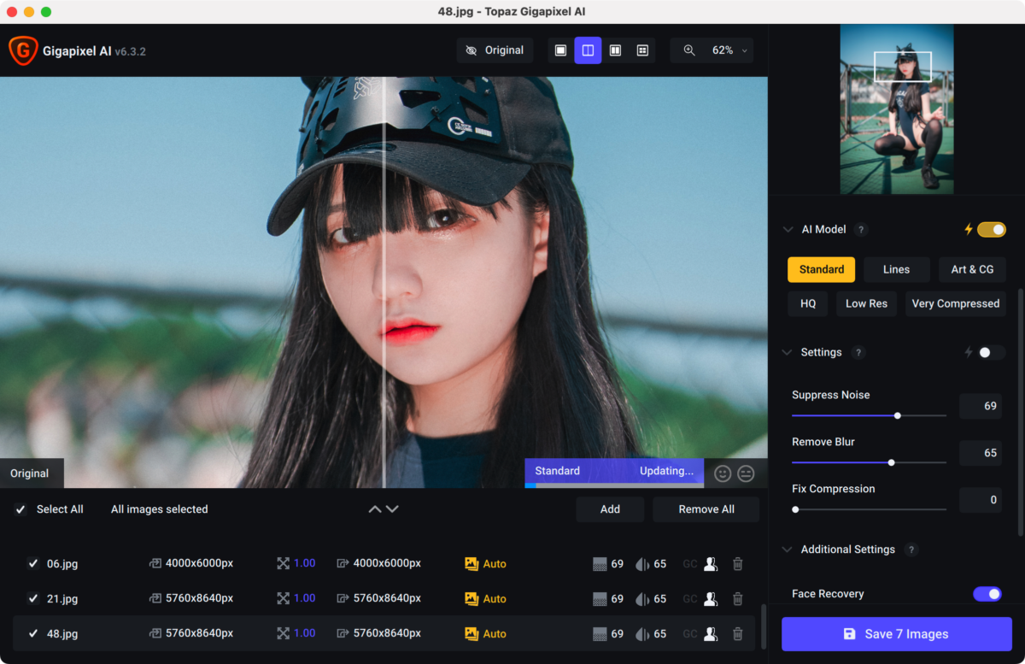Toggle the Original view button
Screen dimensions: 1025x664
(x=495, y=50)
